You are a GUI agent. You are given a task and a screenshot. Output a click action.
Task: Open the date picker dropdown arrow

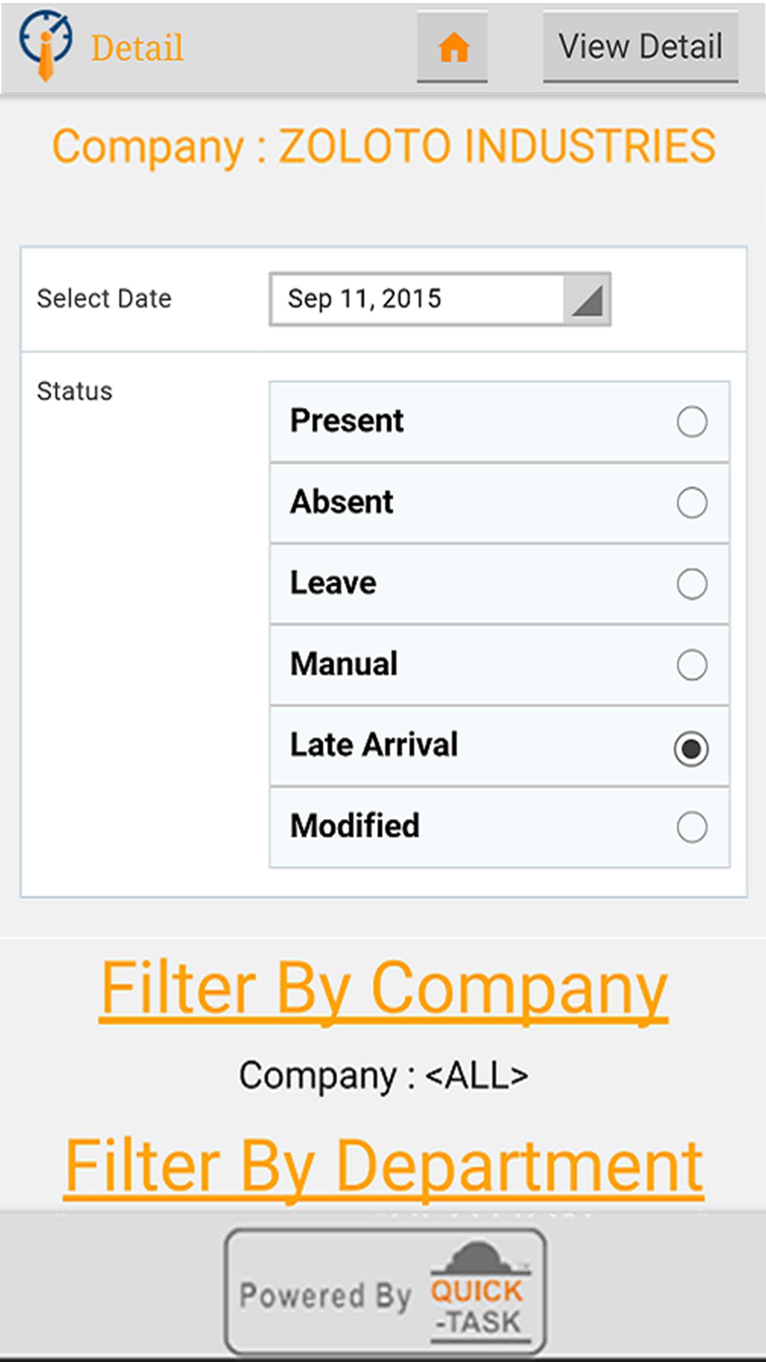point(587,299)
